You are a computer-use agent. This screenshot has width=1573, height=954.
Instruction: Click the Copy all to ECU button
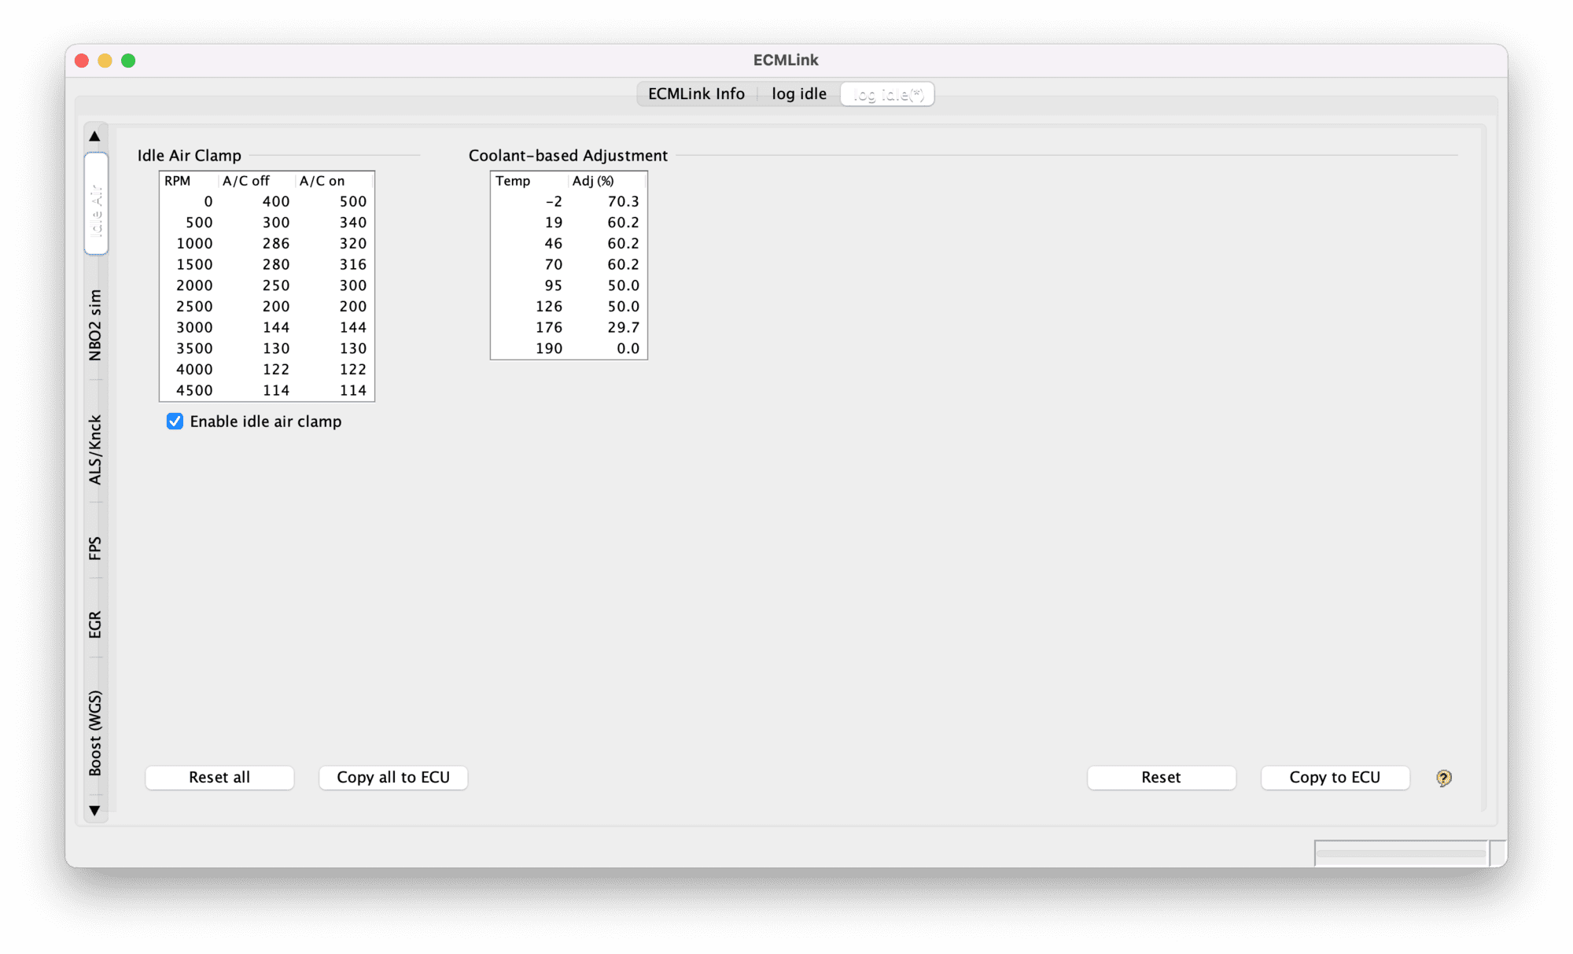393,777
